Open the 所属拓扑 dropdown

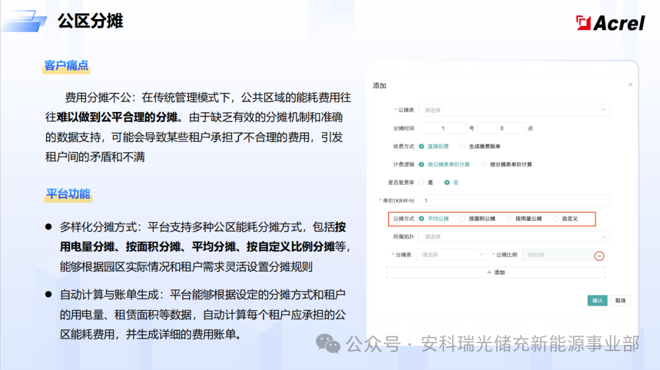pos(514,237)
